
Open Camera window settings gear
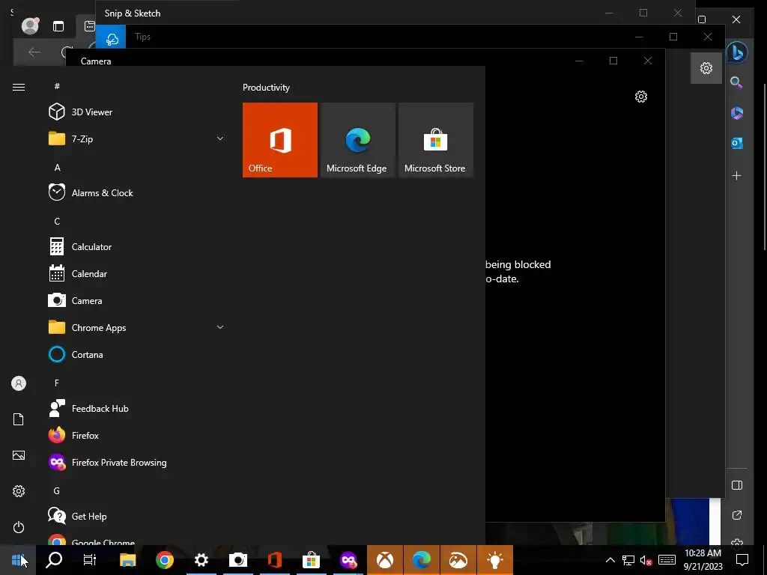641,97
